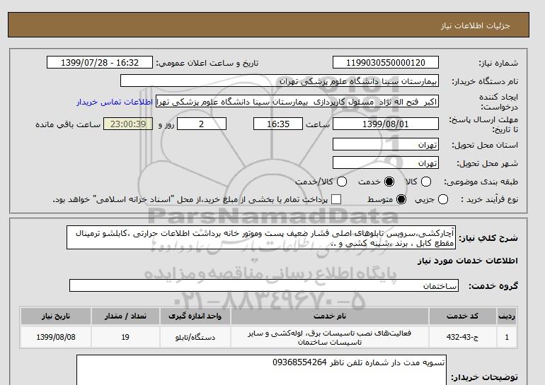Click the ردیف column header
Viewport: 545px width, 385px height.
507,316
